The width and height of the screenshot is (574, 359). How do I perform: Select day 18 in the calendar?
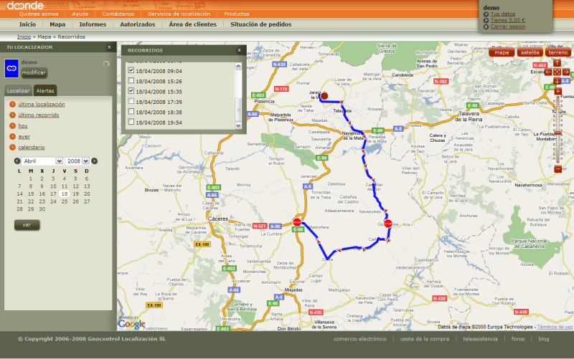[x=65, y=193]
